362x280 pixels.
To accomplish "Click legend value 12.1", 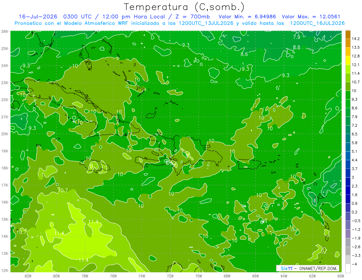I will point(356,65).
